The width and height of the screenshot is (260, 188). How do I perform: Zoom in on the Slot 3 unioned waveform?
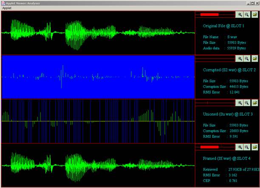[x=240, y=103]
